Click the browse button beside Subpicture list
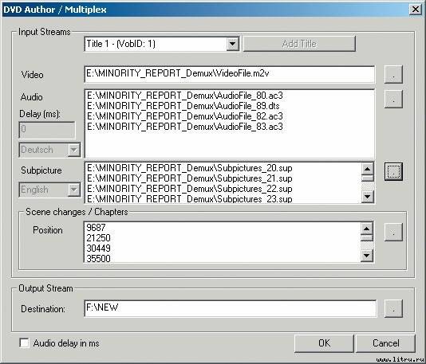This screenshot has height=364, width=426. pos(393,171)
